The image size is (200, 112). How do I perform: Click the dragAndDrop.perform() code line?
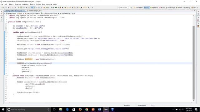click(28, 92)
